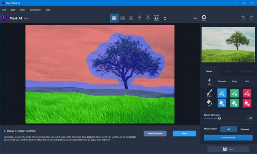
Task: Click the View Reference button
Action: 155,133
